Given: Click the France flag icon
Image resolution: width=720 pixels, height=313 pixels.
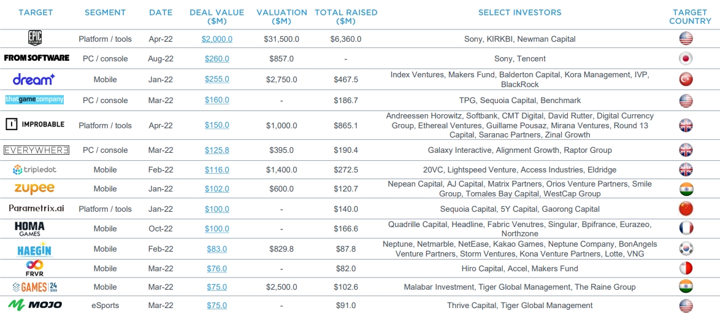Looking at the screenshot, I should [x=686, y=229].
